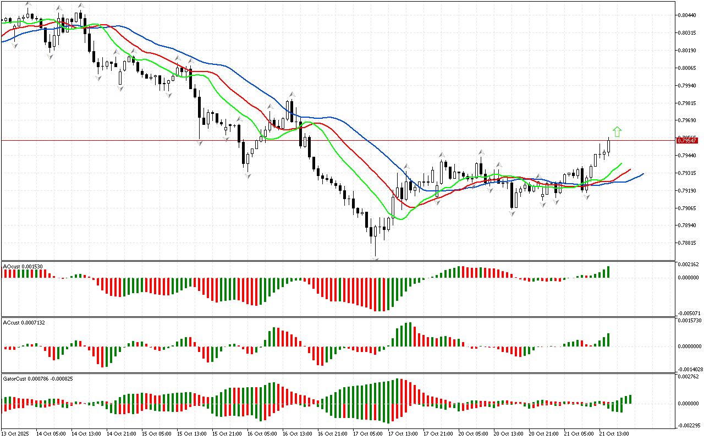The image size is (704, 440).
Task: Select the ACcust 0.0007132 indicator label
Action: tap(25, 322)
